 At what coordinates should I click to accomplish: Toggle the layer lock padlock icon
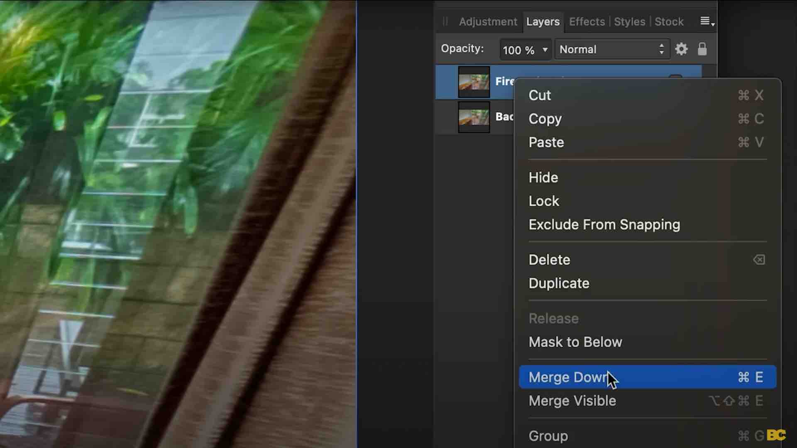coord(702,49)
